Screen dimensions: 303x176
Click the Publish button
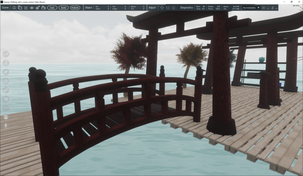(x=75, y=8)
